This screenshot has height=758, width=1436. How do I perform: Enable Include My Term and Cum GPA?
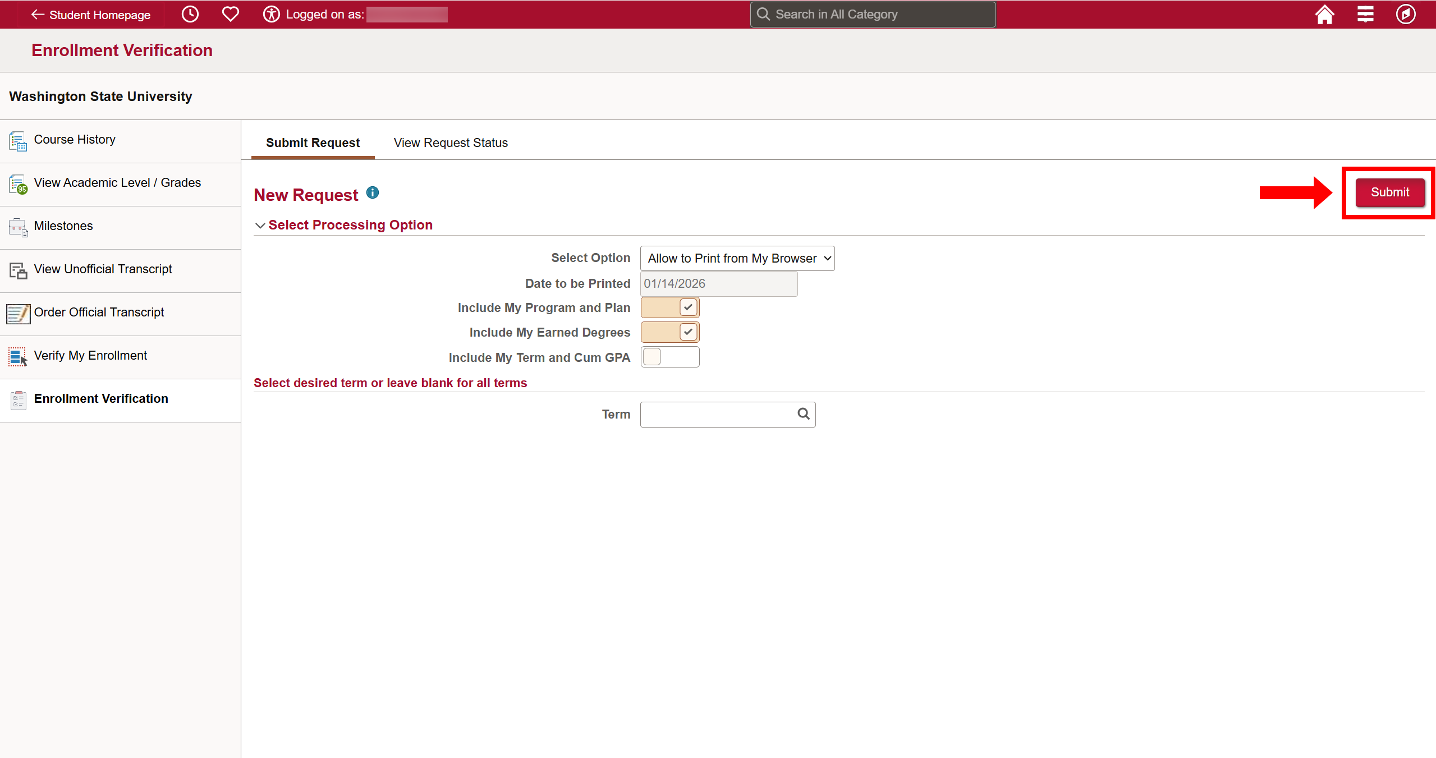pyautogui.click(x=670, y=357)
